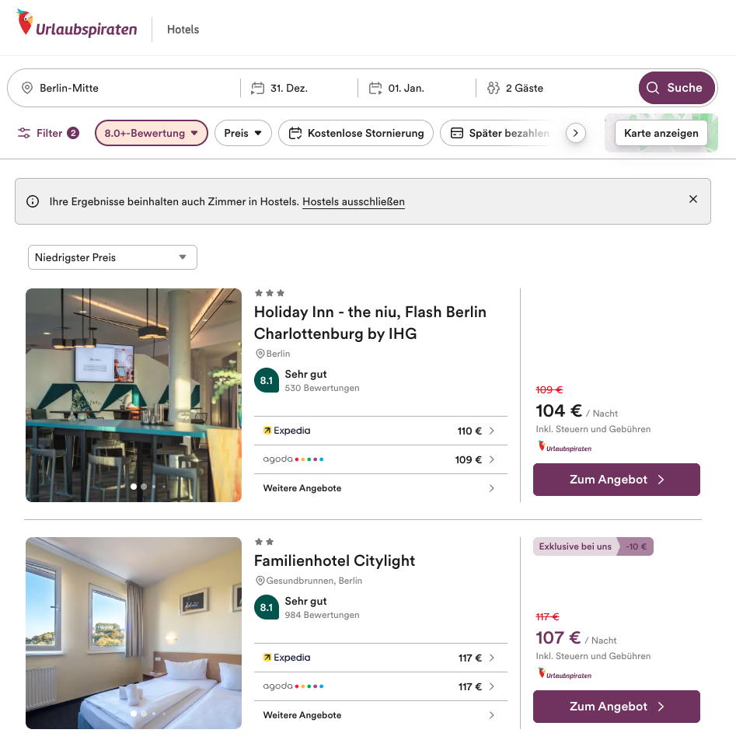Toggle the Später bezahlen filter
Screen dimensions: 736x740
coord(500,133)
